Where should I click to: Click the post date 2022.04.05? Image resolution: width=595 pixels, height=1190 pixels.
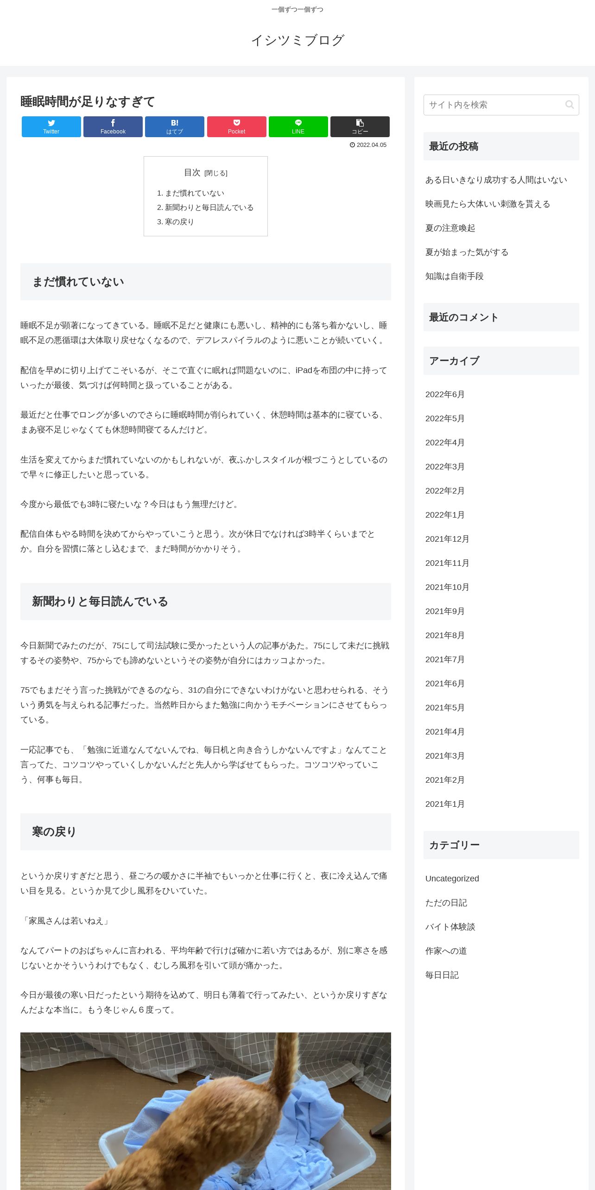368,145
